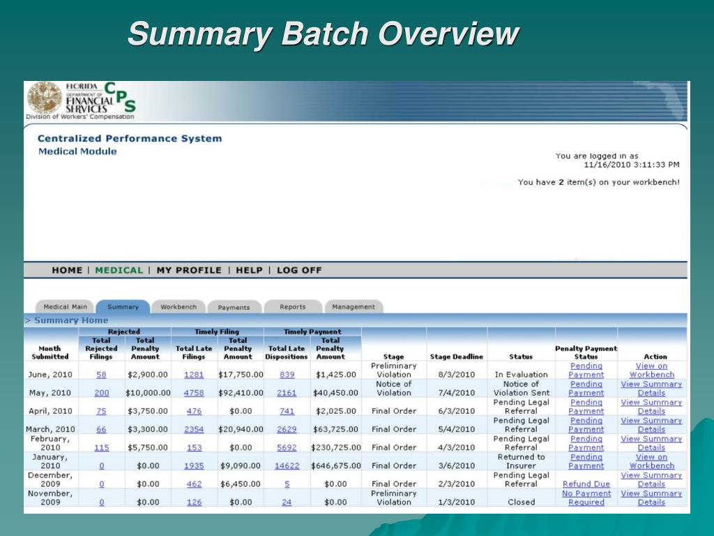The height and width of the screenshot is (536, 714).
Task: Open the 741 late dispositions link
Action: (x=287, y=411)
